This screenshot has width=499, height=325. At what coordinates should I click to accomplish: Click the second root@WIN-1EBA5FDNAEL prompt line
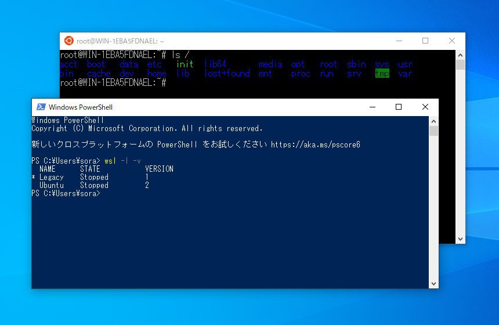pyautogui.click(x=113, y=83)
